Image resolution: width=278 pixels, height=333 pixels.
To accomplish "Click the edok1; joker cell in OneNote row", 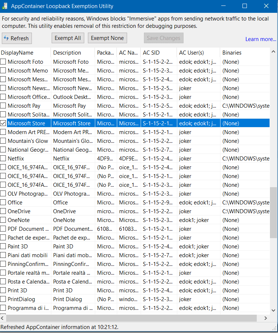I will coord(194,220).
